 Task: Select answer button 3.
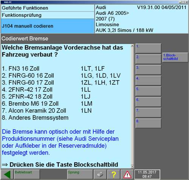[148, 70]
